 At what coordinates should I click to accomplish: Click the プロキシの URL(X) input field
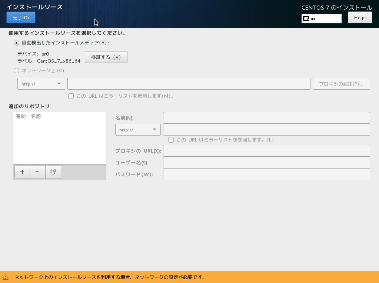click(x=266, y=151)
